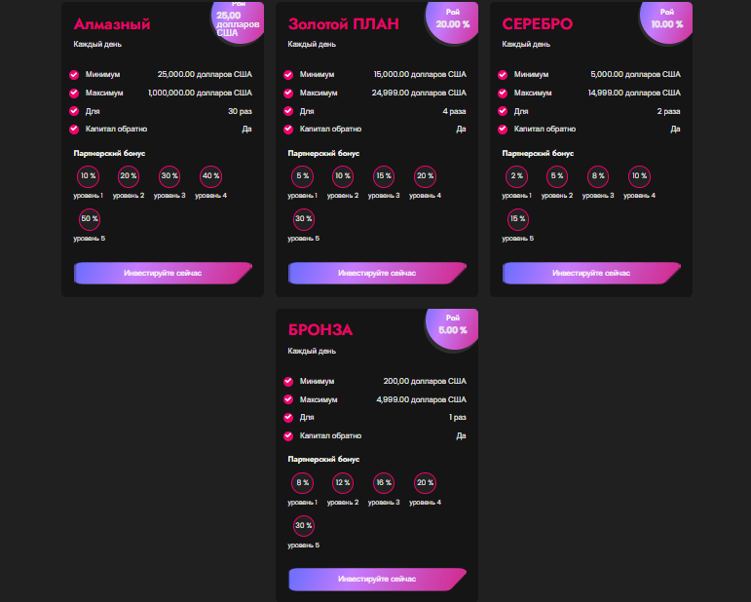Click the 5 % level 1 circle in Золотой ПЛАН
The image size is (751, 602).
tap(302, 176)
